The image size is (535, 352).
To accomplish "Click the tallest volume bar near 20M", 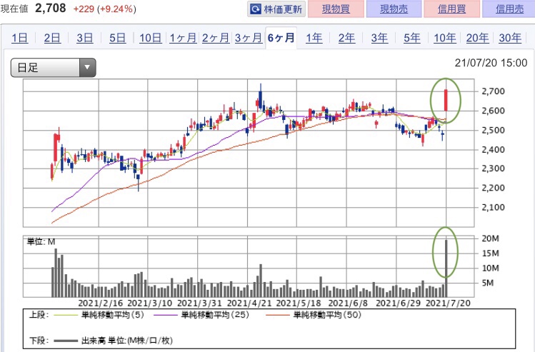I will click(446, 268).
